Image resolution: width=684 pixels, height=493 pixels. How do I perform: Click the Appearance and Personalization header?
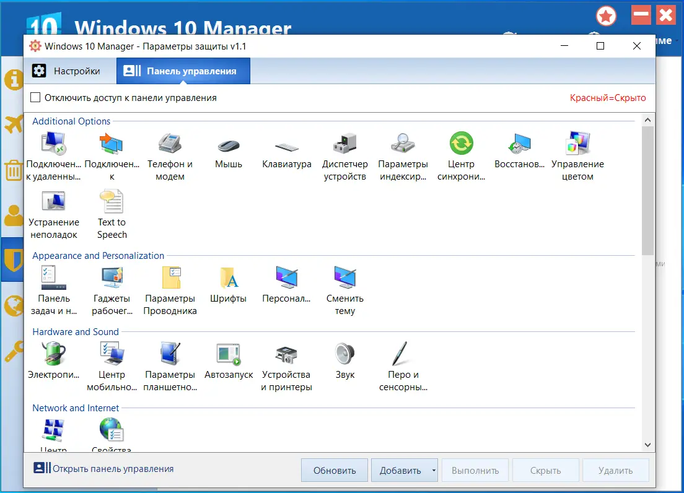(98, 255)
